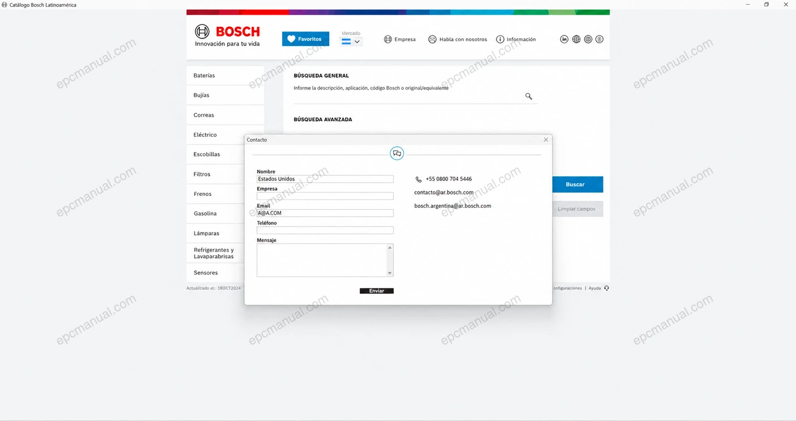Click the Limpiar campos button
This screenshot has height=421, width=796.
point(577,209)
